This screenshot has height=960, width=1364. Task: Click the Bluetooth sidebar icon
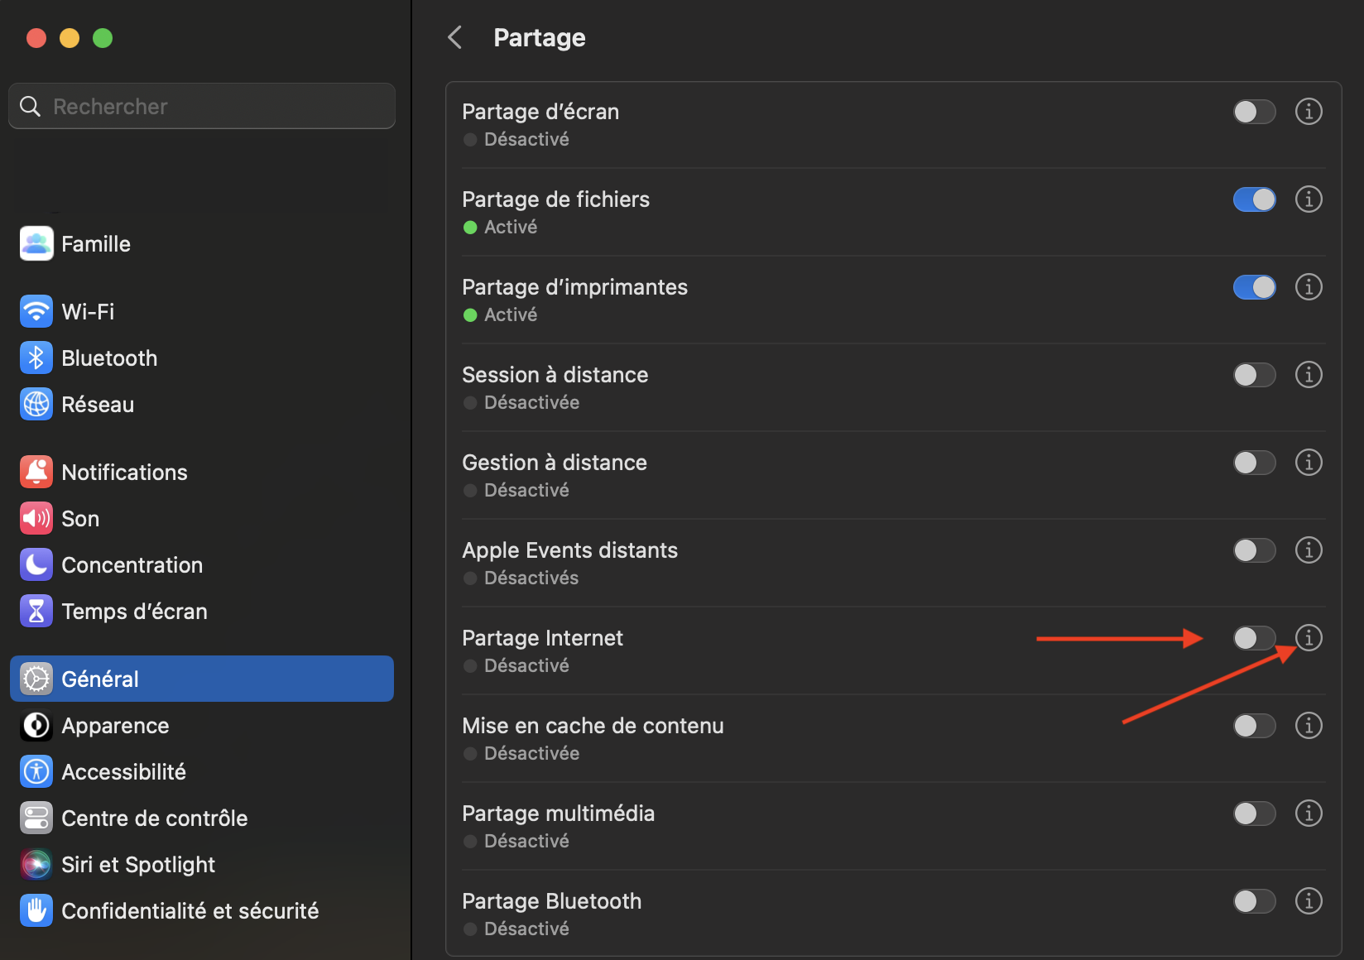point(36,358)
